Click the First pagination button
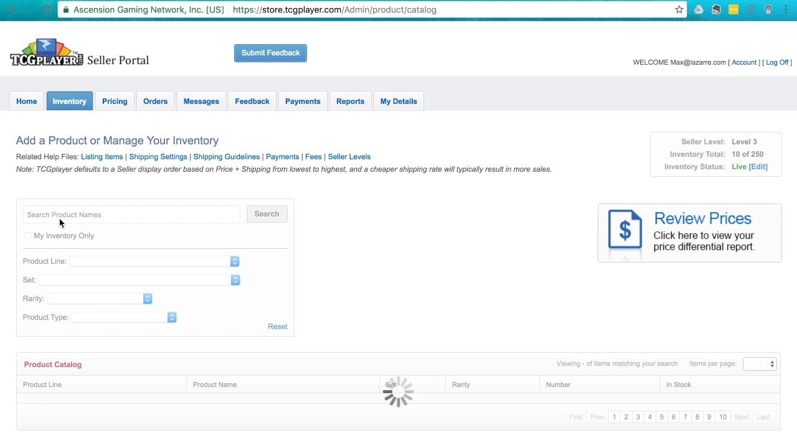This screenshot has height=448, width=797. point(576,417)
